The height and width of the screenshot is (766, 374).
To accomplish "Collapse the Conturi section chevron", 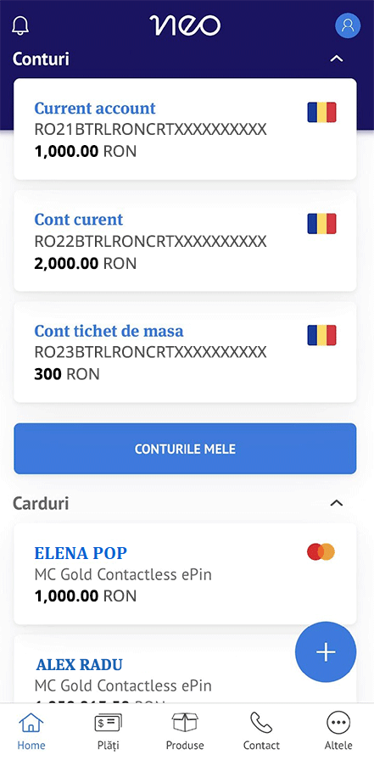I will point(337,59).
